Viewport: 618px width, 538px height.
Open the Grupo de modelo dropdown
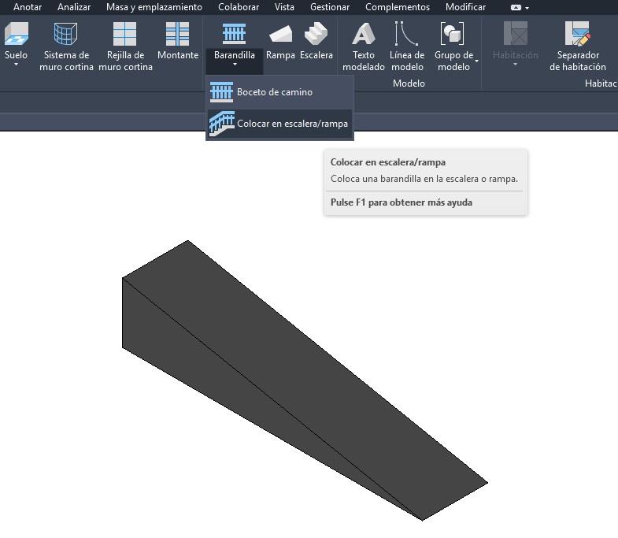click(476, 61)
